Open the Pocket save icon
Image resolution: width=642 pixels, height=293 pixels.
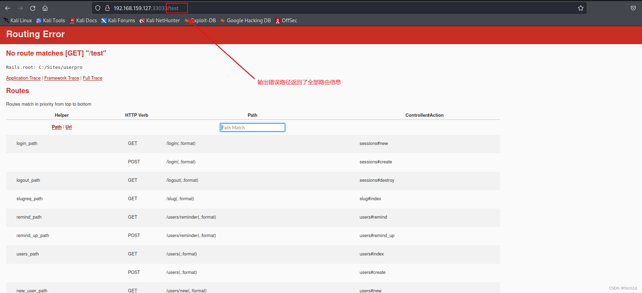633,8
